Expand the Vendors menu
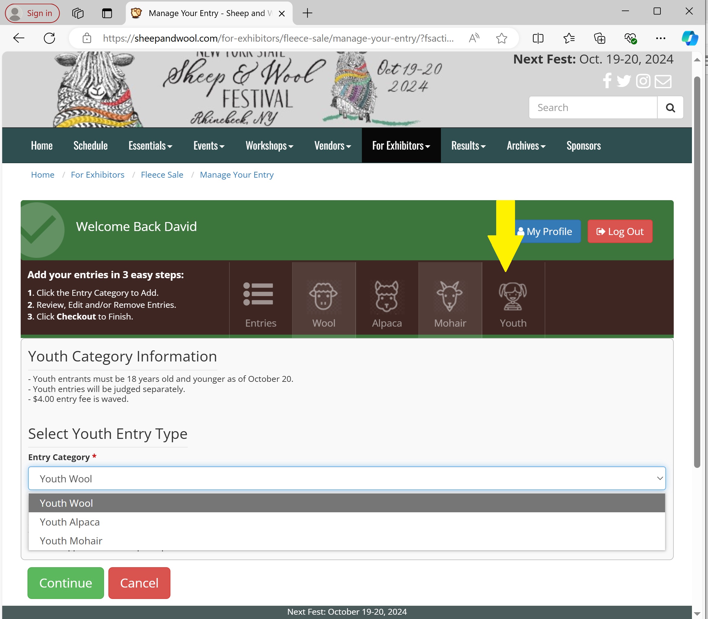Screen dimensions: 708x619 click(x=333, y=146)
